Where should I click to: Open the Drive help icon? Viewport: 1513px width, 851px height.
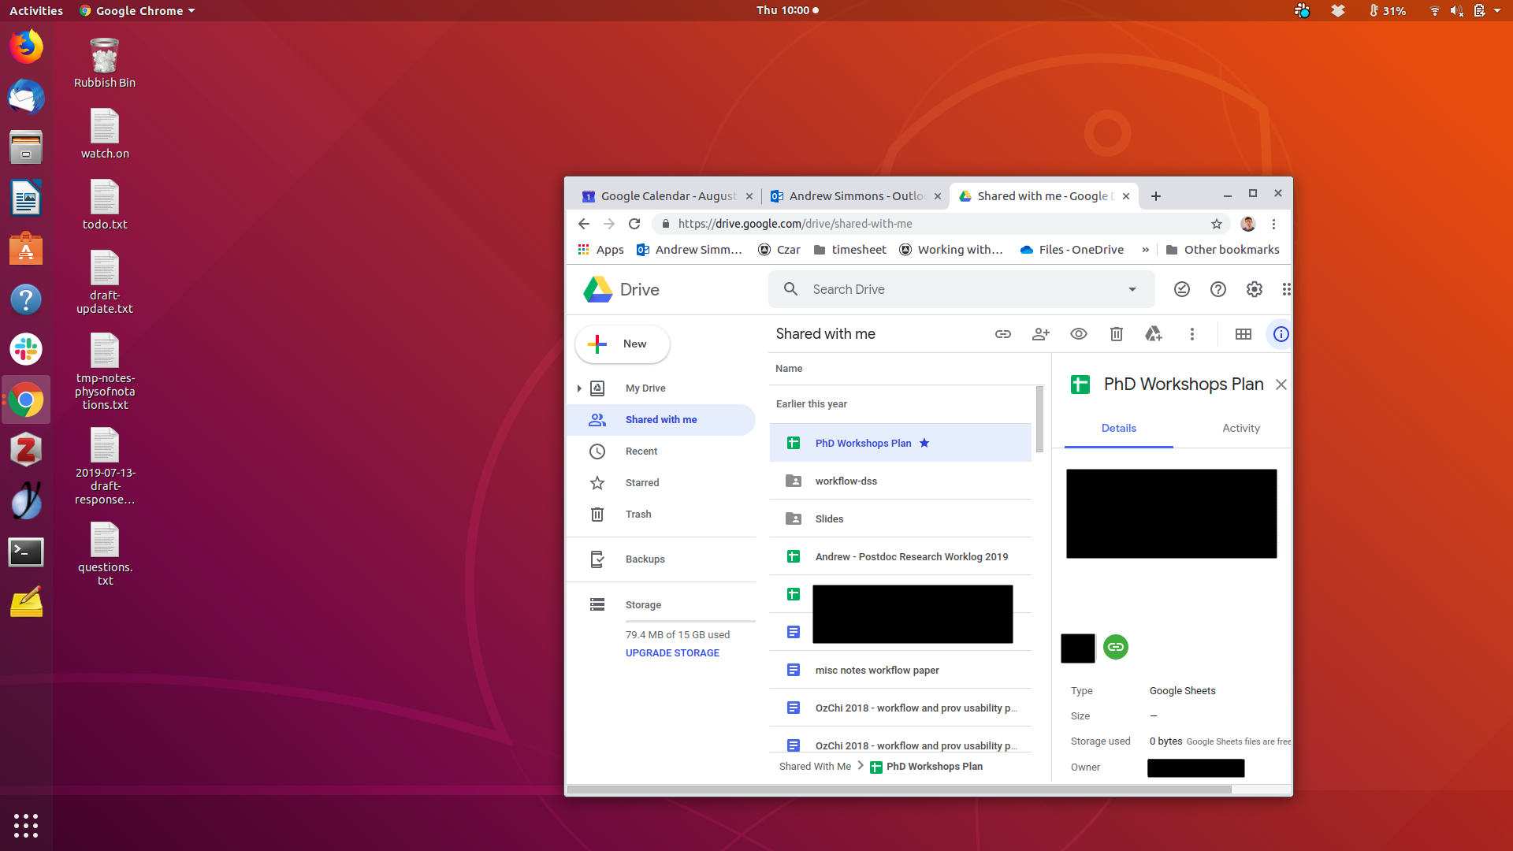[1217, 289]
